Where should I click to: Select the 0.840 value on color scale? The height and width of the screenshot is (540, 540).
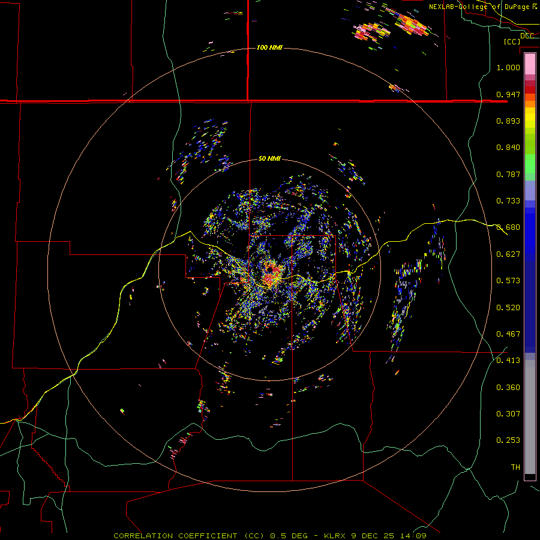[508, 148]
